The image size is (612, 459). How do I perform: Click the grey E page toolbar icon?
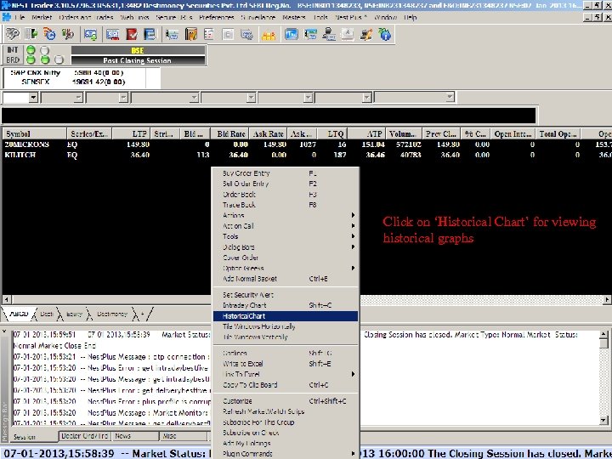228,34
